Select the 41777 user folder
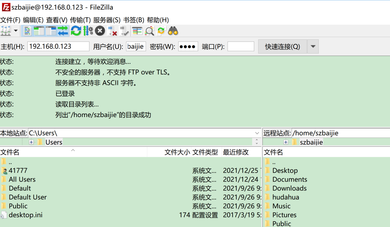Viewport: 390px width, 227px height. point(18,171)
